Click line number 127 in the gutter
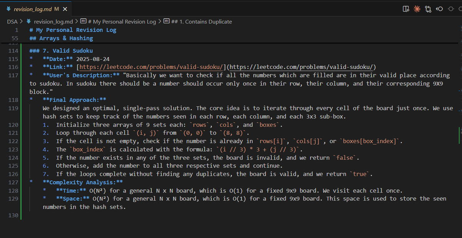This screenshot has width=462, height=238. 13,183
